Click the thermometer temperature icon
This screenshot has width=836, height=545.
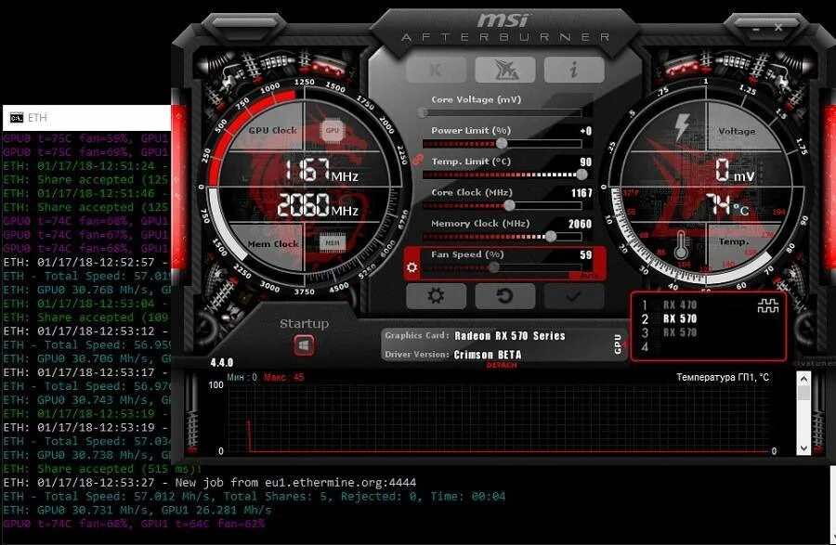pos(681,245)
